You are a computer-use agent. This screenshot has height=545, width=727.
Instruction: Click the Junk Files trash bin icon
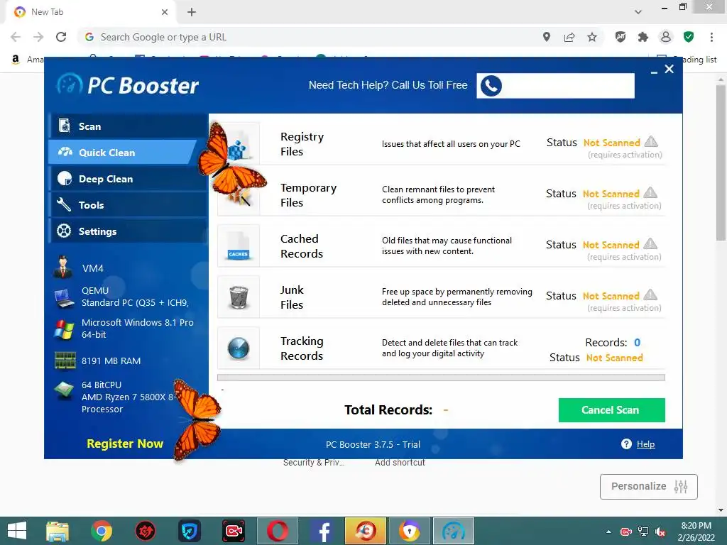239,297
